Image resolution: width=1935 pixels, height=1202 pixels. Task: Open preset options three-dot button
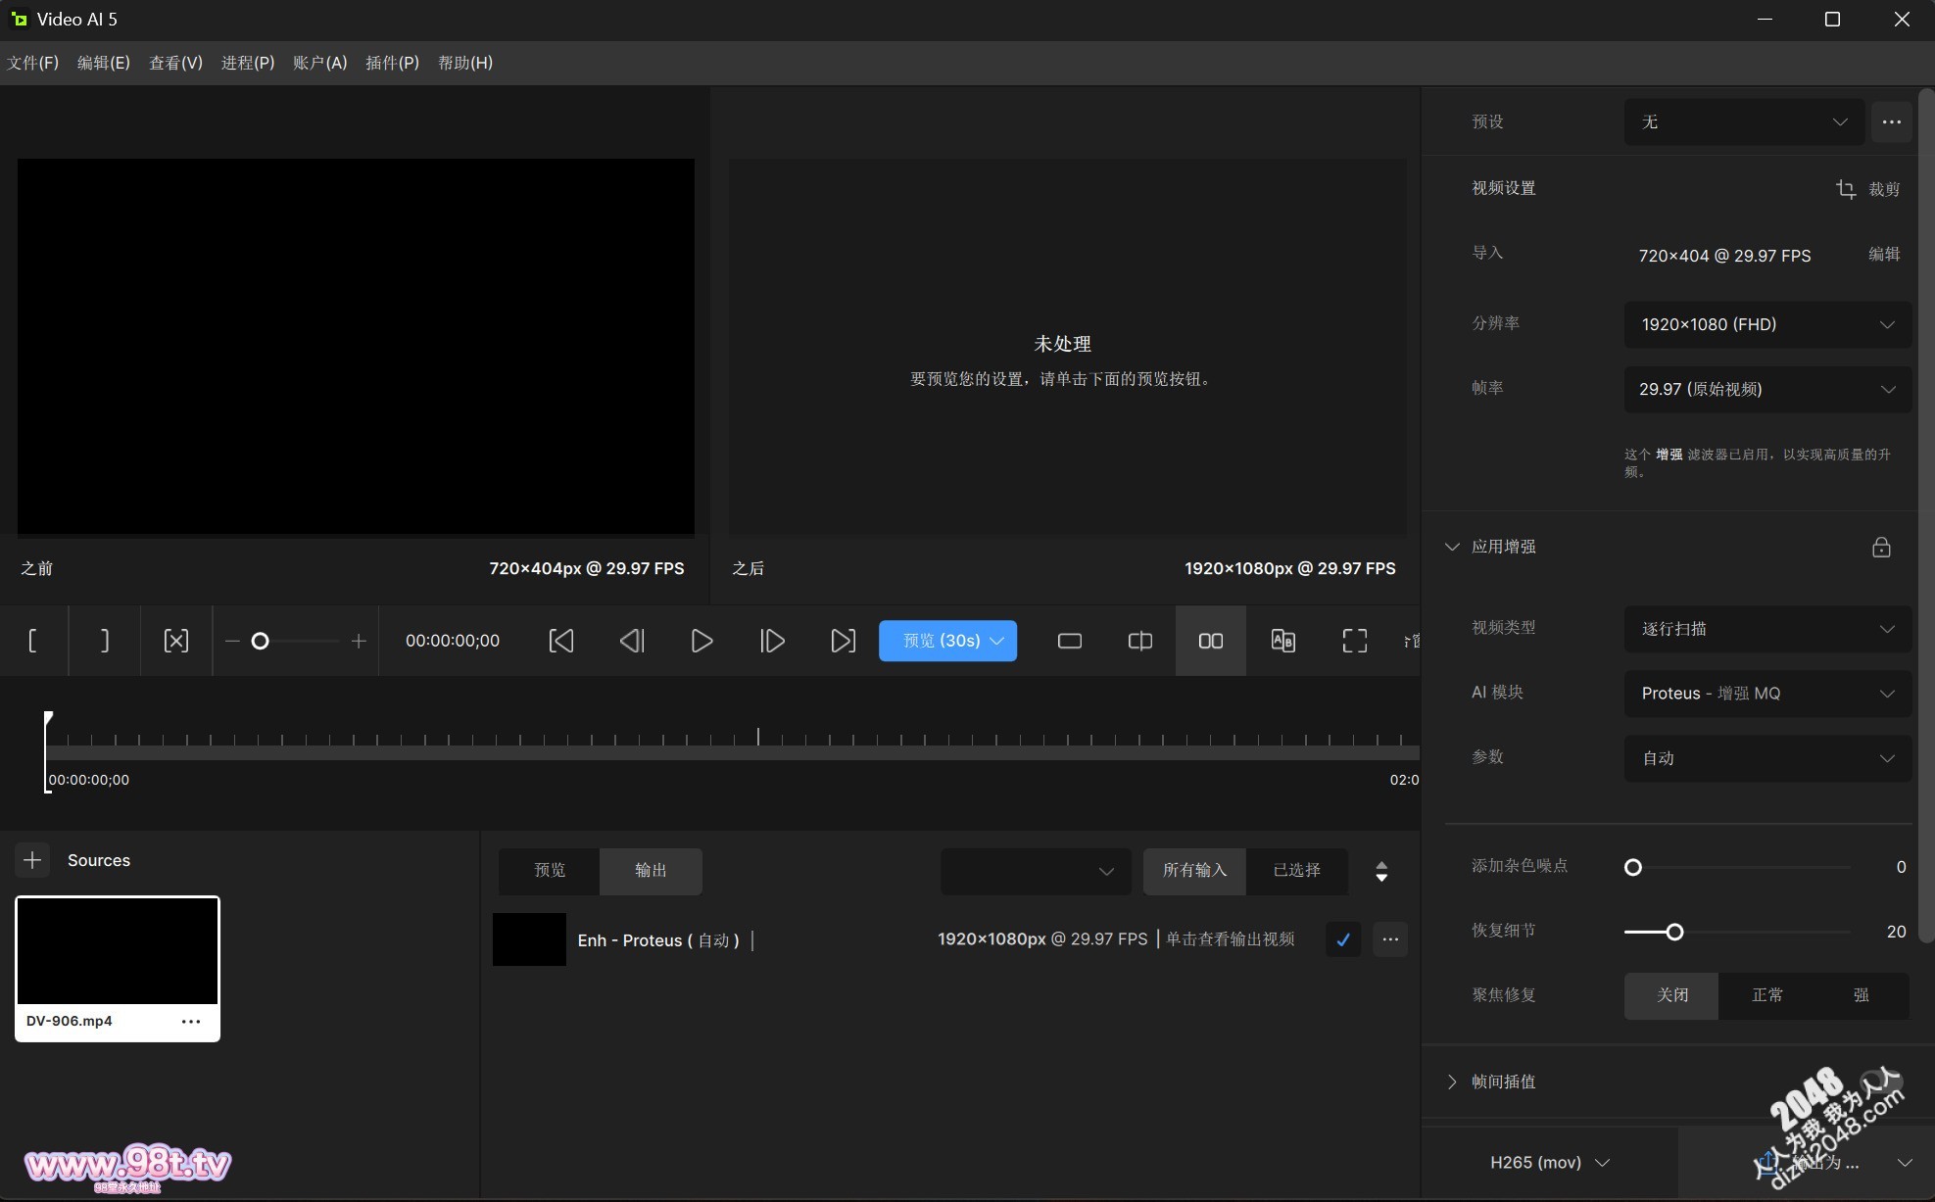pos(1892,122)
